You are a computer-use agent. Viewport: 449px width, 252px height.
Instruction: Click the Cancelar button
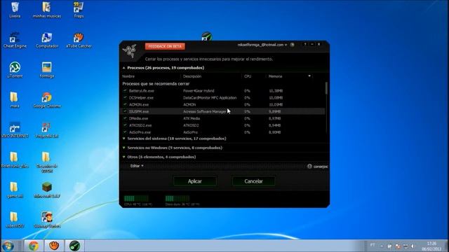(253, 181)
